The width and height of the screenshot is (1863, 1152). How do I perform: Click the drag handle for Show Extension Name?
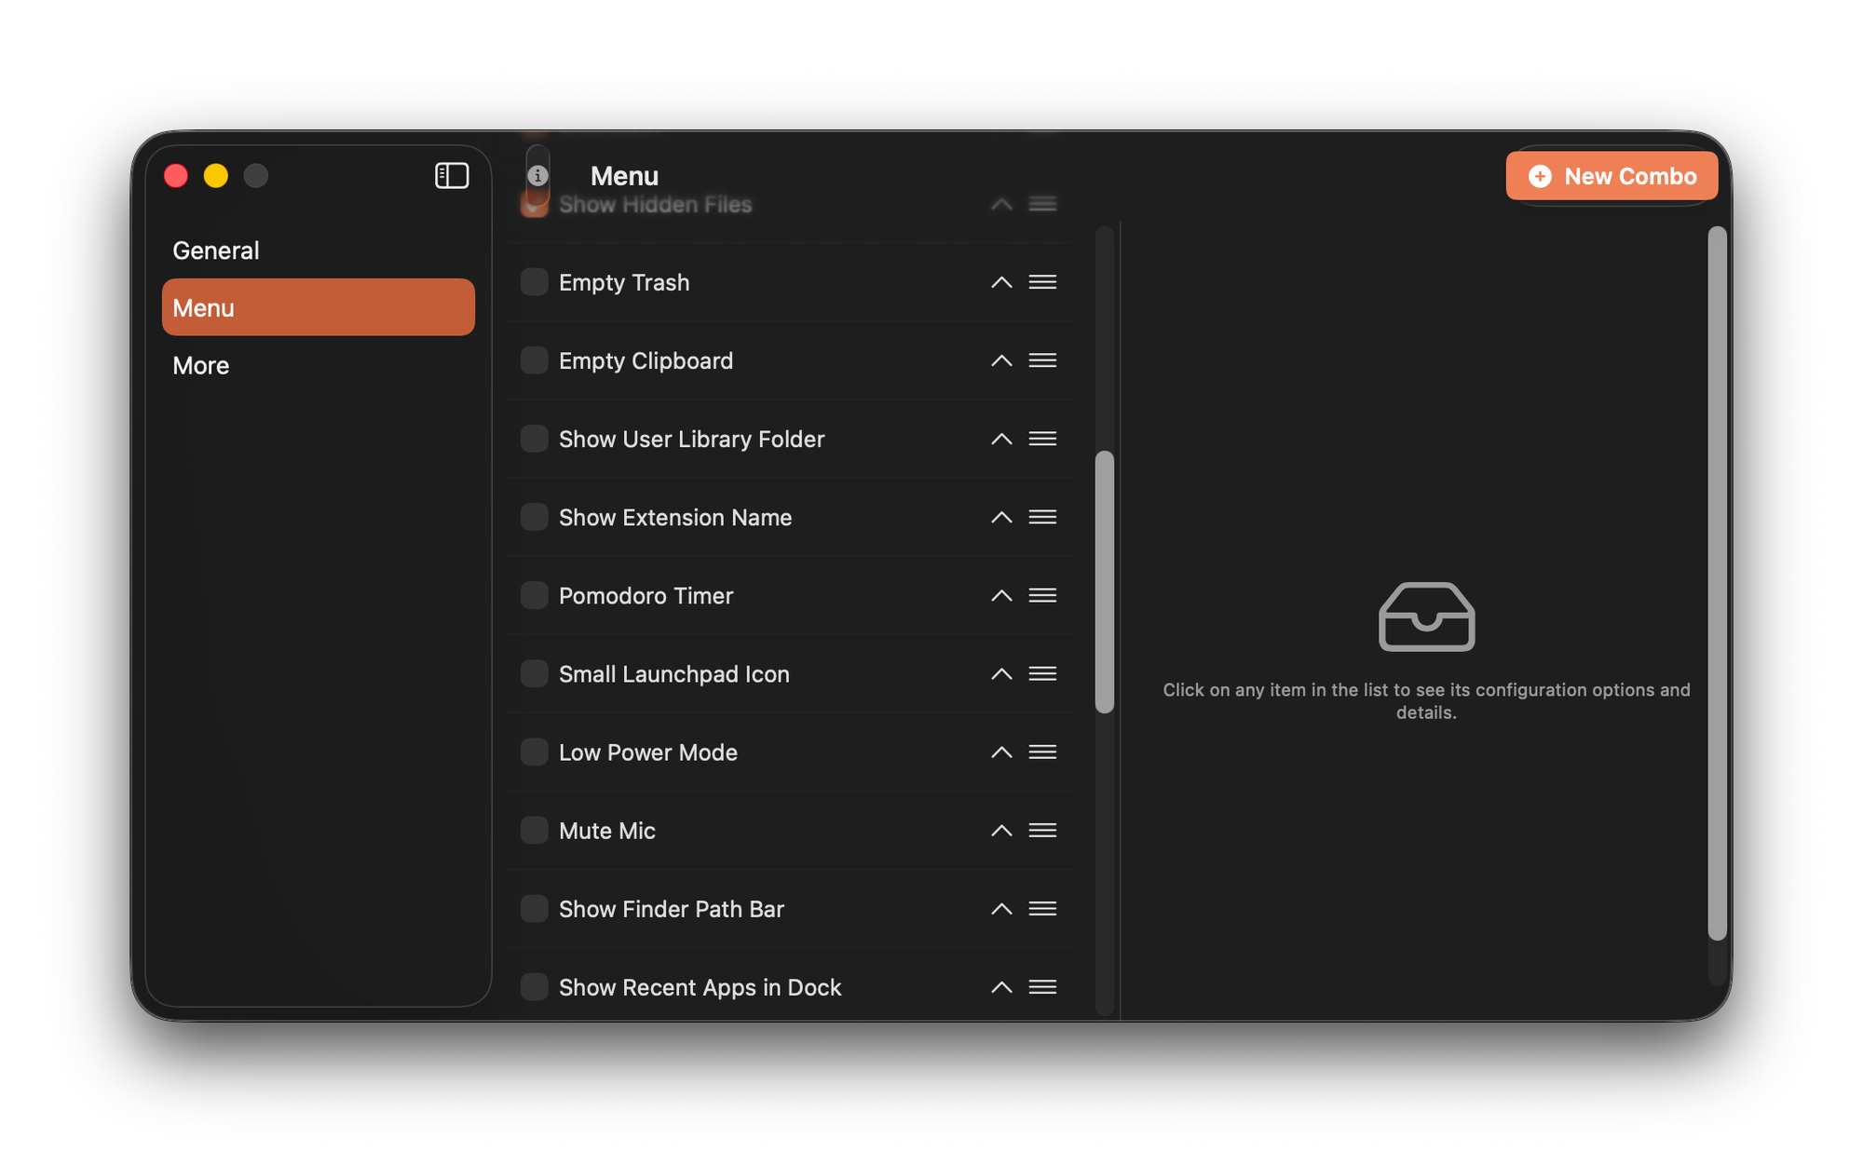[1042, 517]
